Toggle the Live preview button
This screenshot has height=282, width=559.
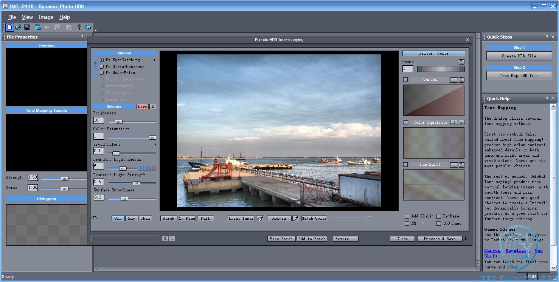143,106
